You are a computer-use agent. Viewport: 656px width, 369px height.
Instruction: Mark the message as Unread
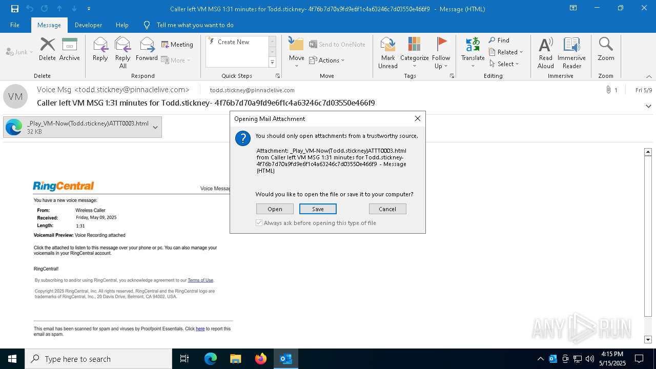tap(388, 52)
